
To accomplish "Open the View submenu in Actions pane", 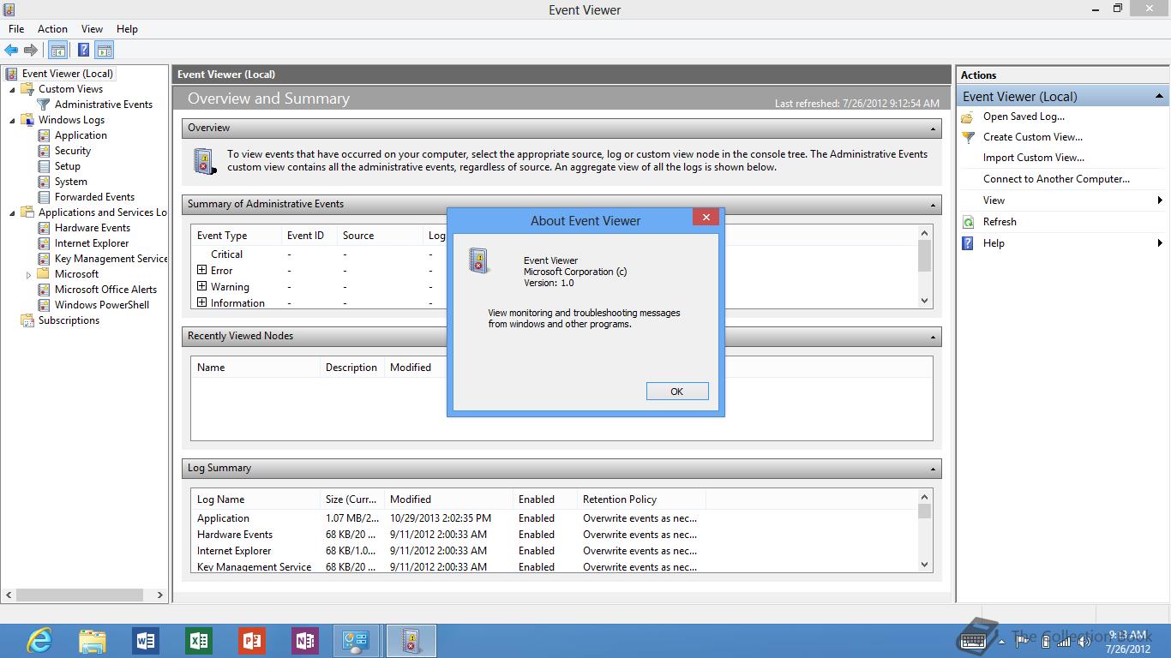I will click(x=1062, y=200).
